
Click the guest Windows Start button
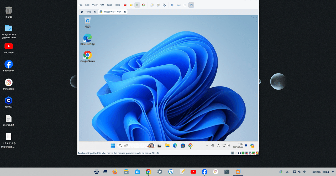tap(113, 145)
